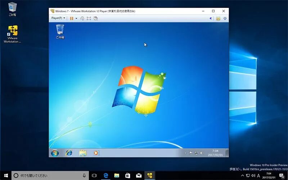
Task: Open the VMware message log icon
Action: coord(218,18)
